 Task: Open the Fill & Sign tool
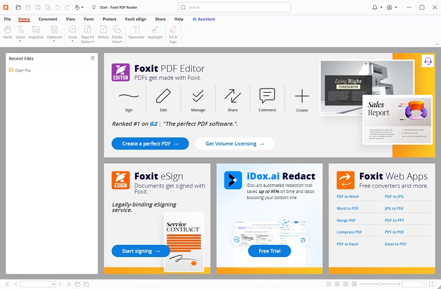tap(173, 34)
